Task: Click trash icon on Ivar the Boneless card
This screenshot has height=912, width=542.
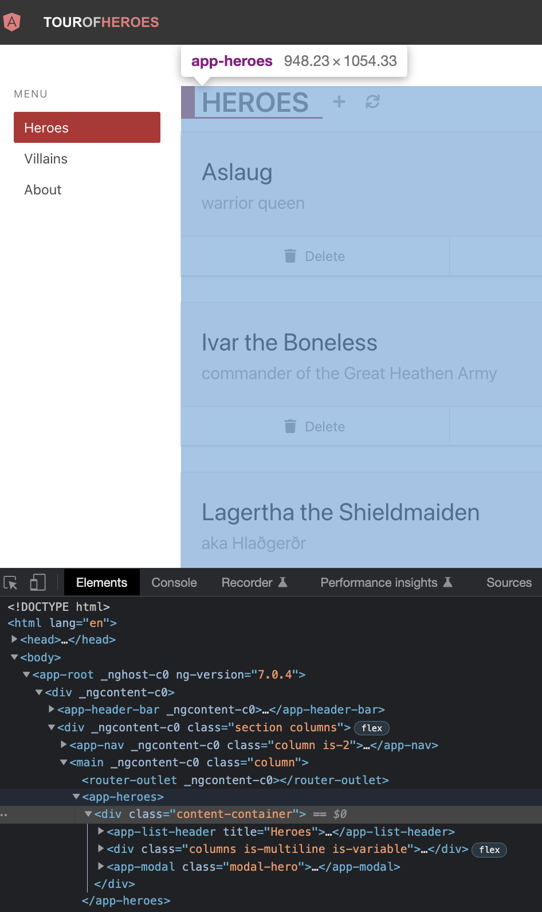Action: pyautogui.click(x=290, y=426)
